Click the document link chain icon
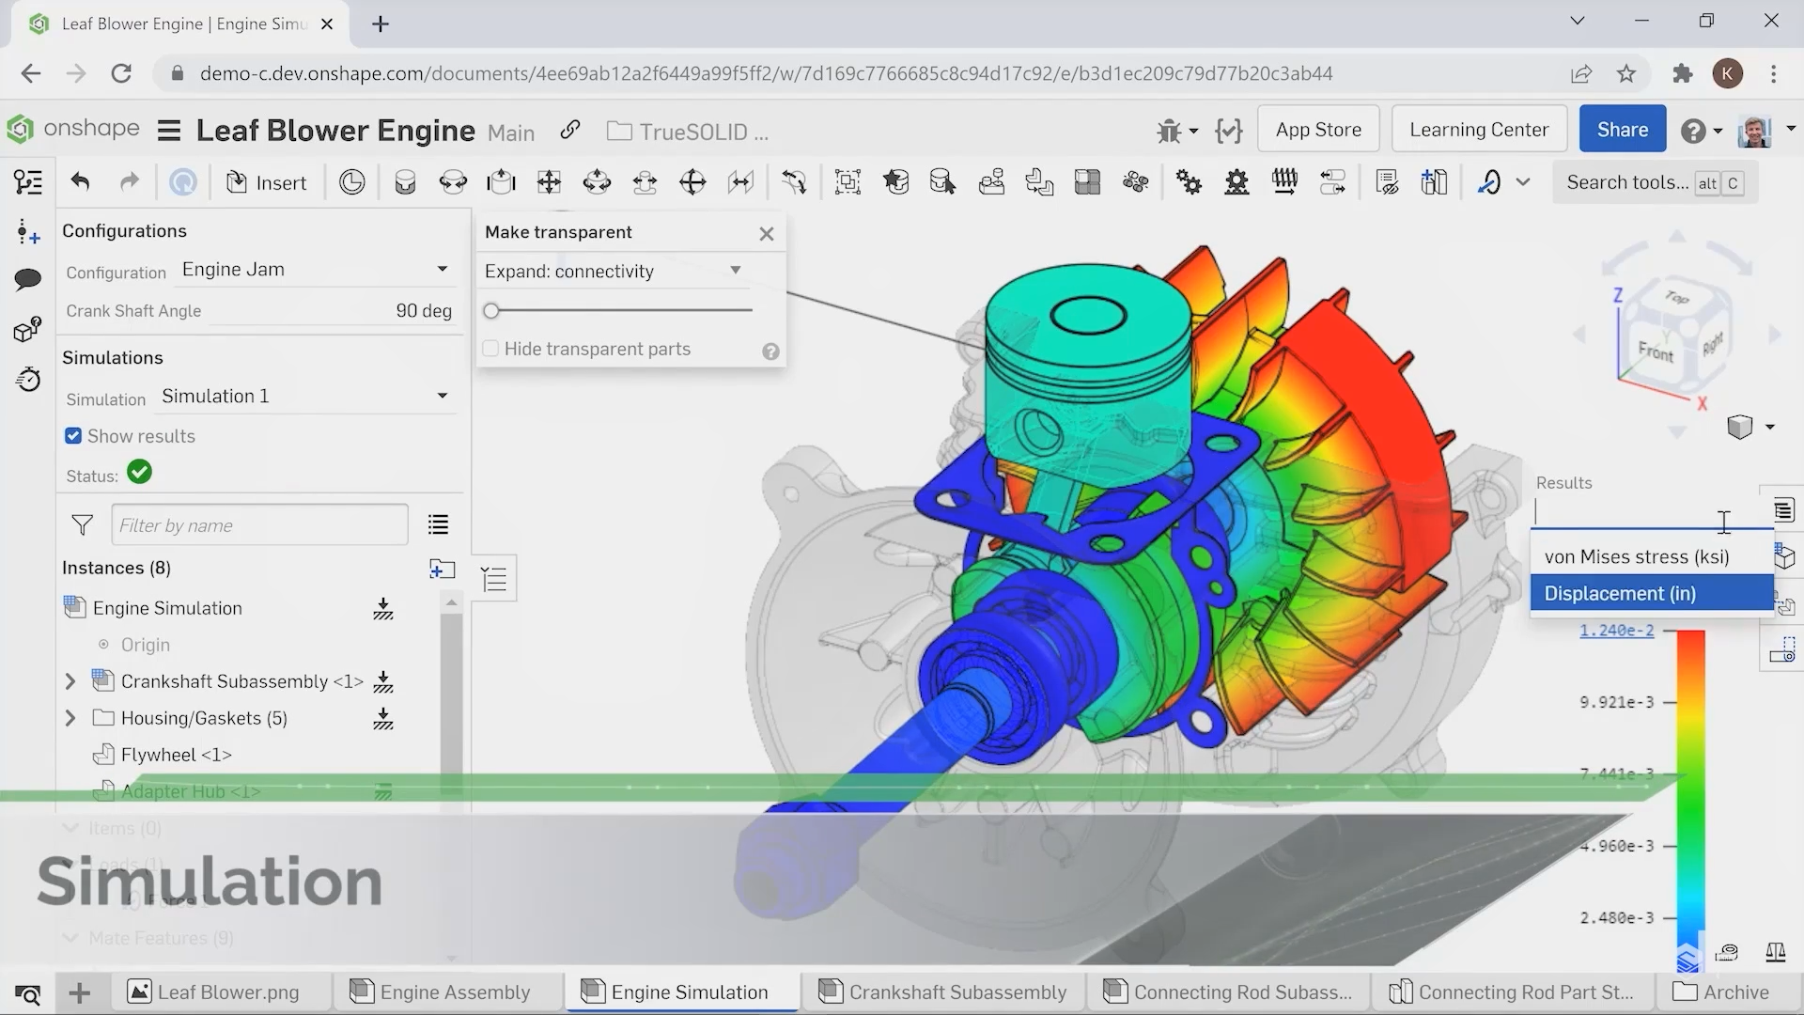 pyautogui.click(x=570, y=130)
